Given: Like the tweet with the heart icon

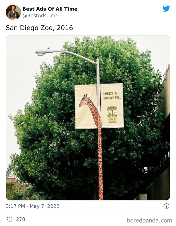Looking at the screenshot, I should (10, 219).
